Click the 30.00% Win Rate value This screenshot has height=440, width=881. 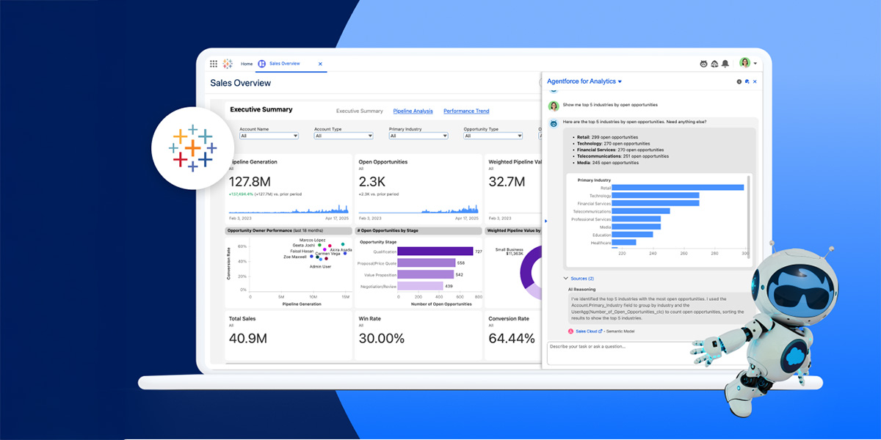(381, 338)
